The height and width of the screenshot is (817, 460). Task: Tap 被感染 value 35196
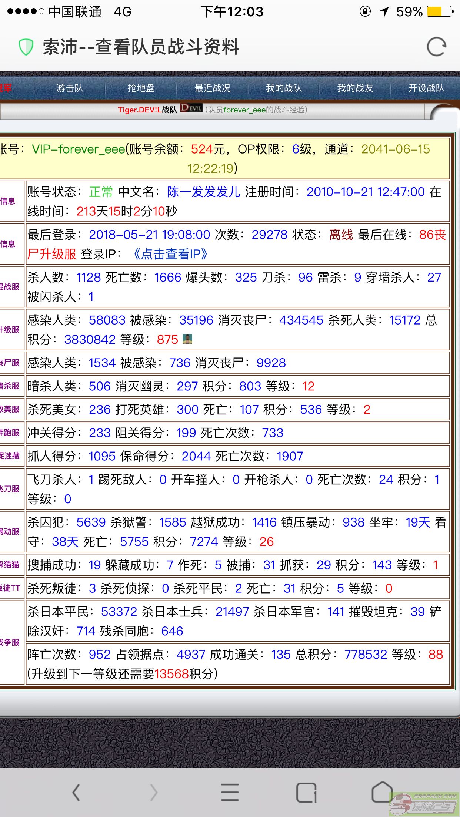coord(196,320)
